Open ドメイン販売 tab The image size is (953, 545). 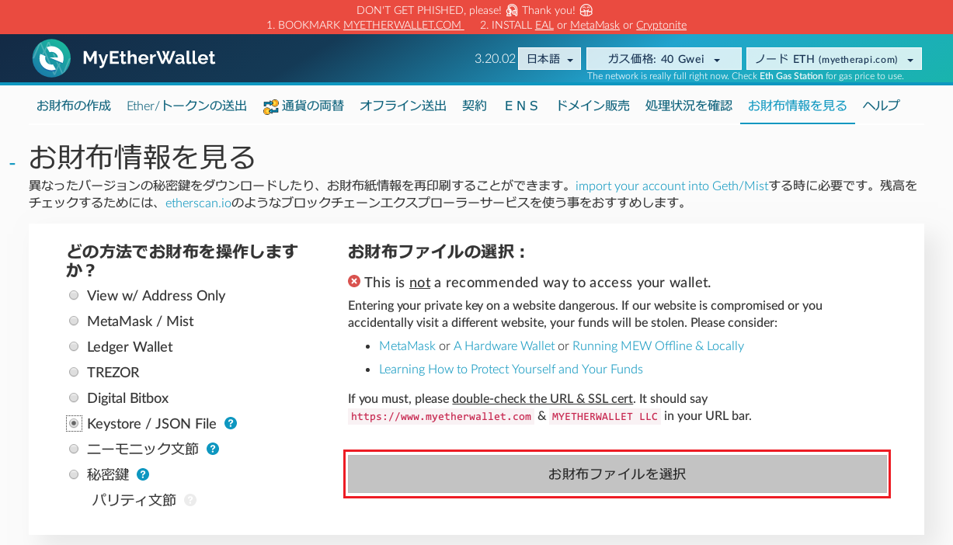point(593,106)
